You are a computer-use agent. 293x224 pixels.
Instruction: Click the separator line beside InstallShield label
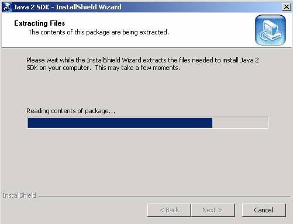(164, 197)
